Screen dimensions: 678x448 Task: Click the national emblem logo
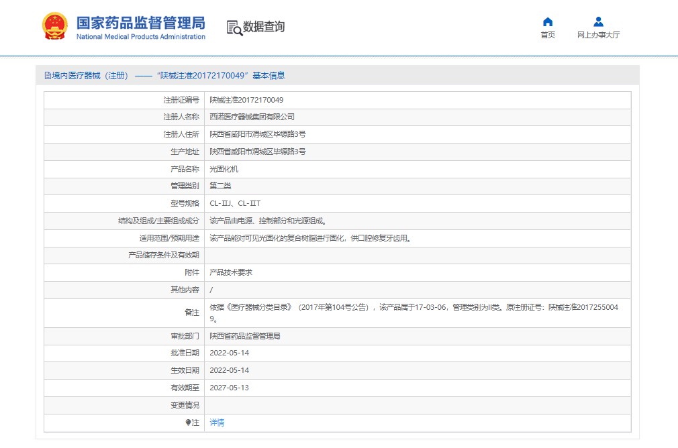tap(55, 27)
